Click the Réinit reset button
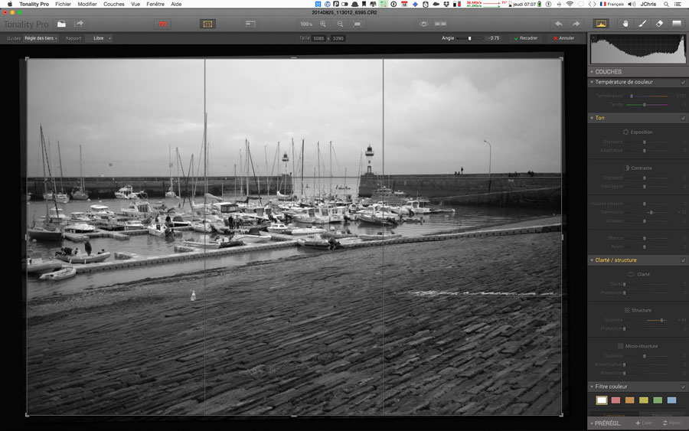 tap(671, 423)
